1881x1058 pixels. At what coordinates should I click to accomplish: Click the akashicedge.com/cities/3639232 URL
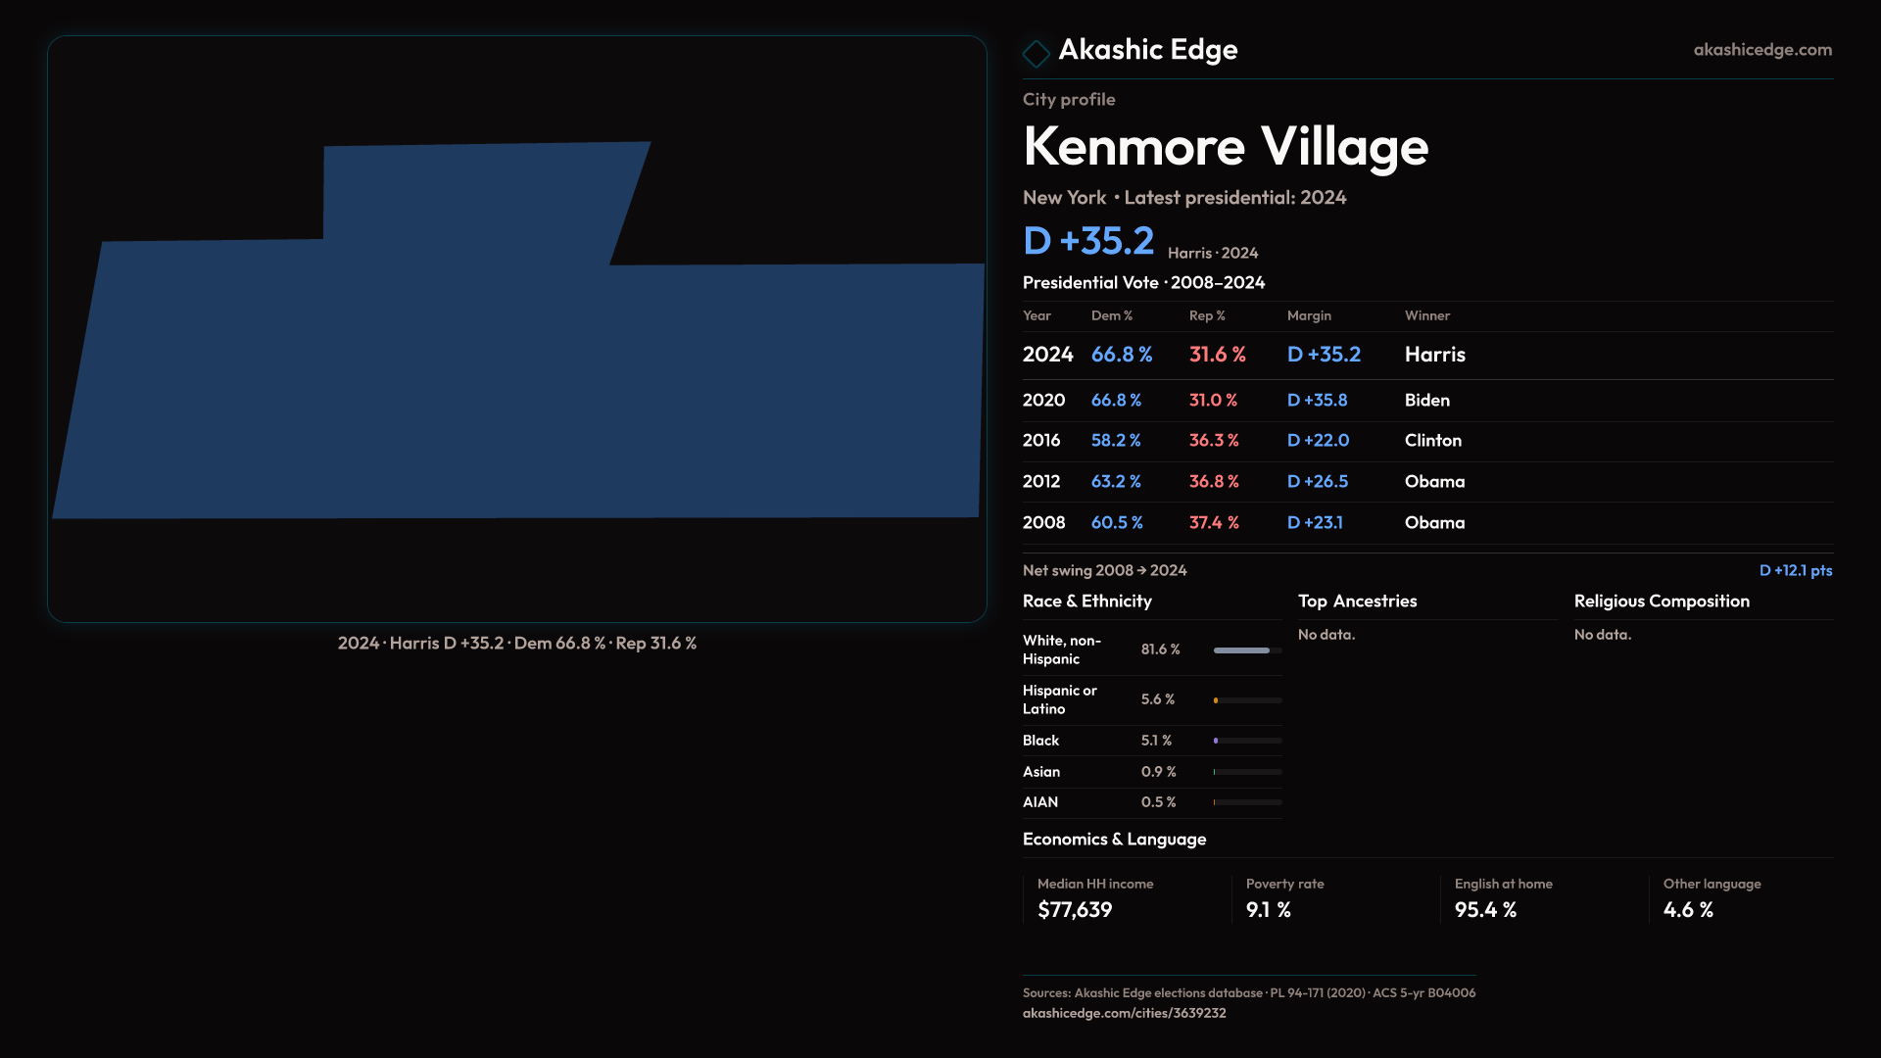[1124, 1013]
